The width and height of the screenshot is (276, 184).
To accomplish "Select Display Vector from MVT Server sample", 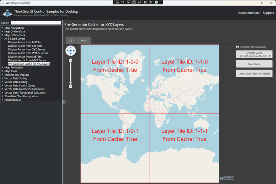I will click(27, 60).
